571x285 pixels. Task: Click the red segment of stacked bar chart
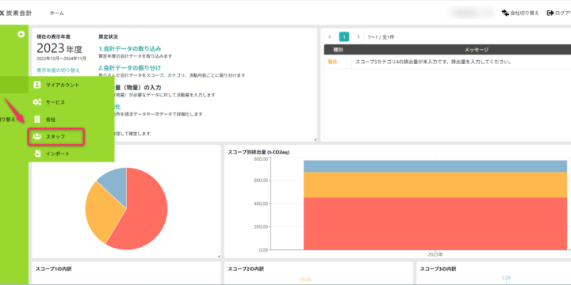click(435, 223)
